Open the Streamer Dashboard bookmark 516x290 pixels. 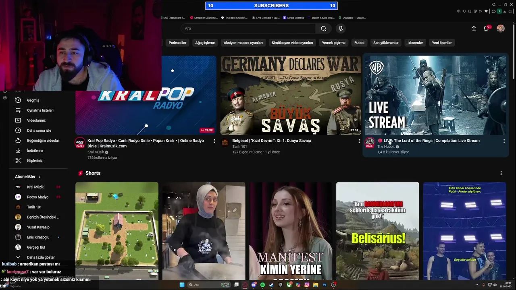204,18
